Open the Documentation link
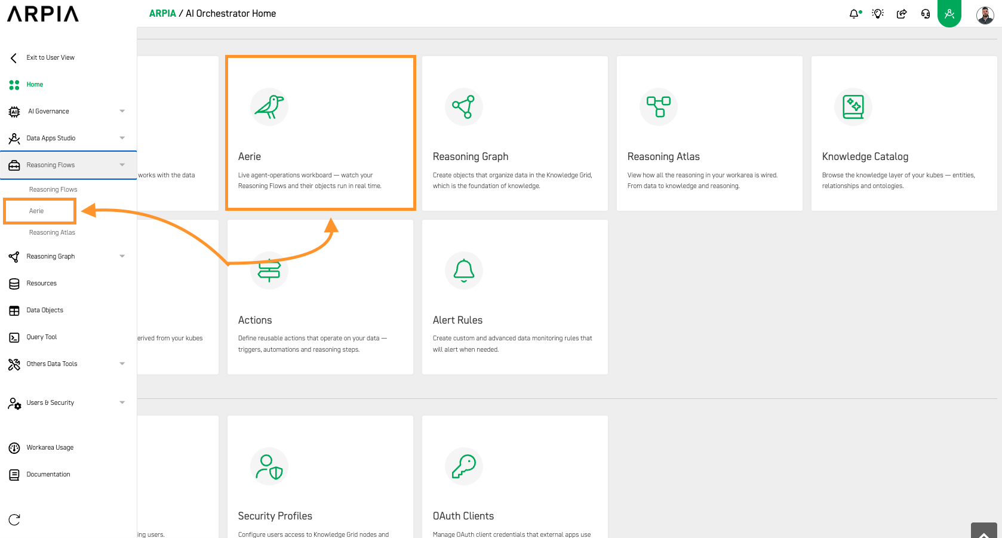This screenshot has width=1002, height=538. pos(48,474)
